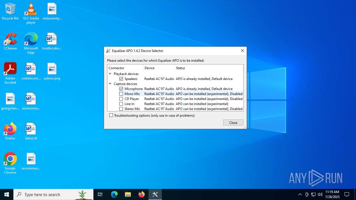Uncheck the Speakers playback device
Viewport: 356px width, 200px height.
(x=121, y=79)
